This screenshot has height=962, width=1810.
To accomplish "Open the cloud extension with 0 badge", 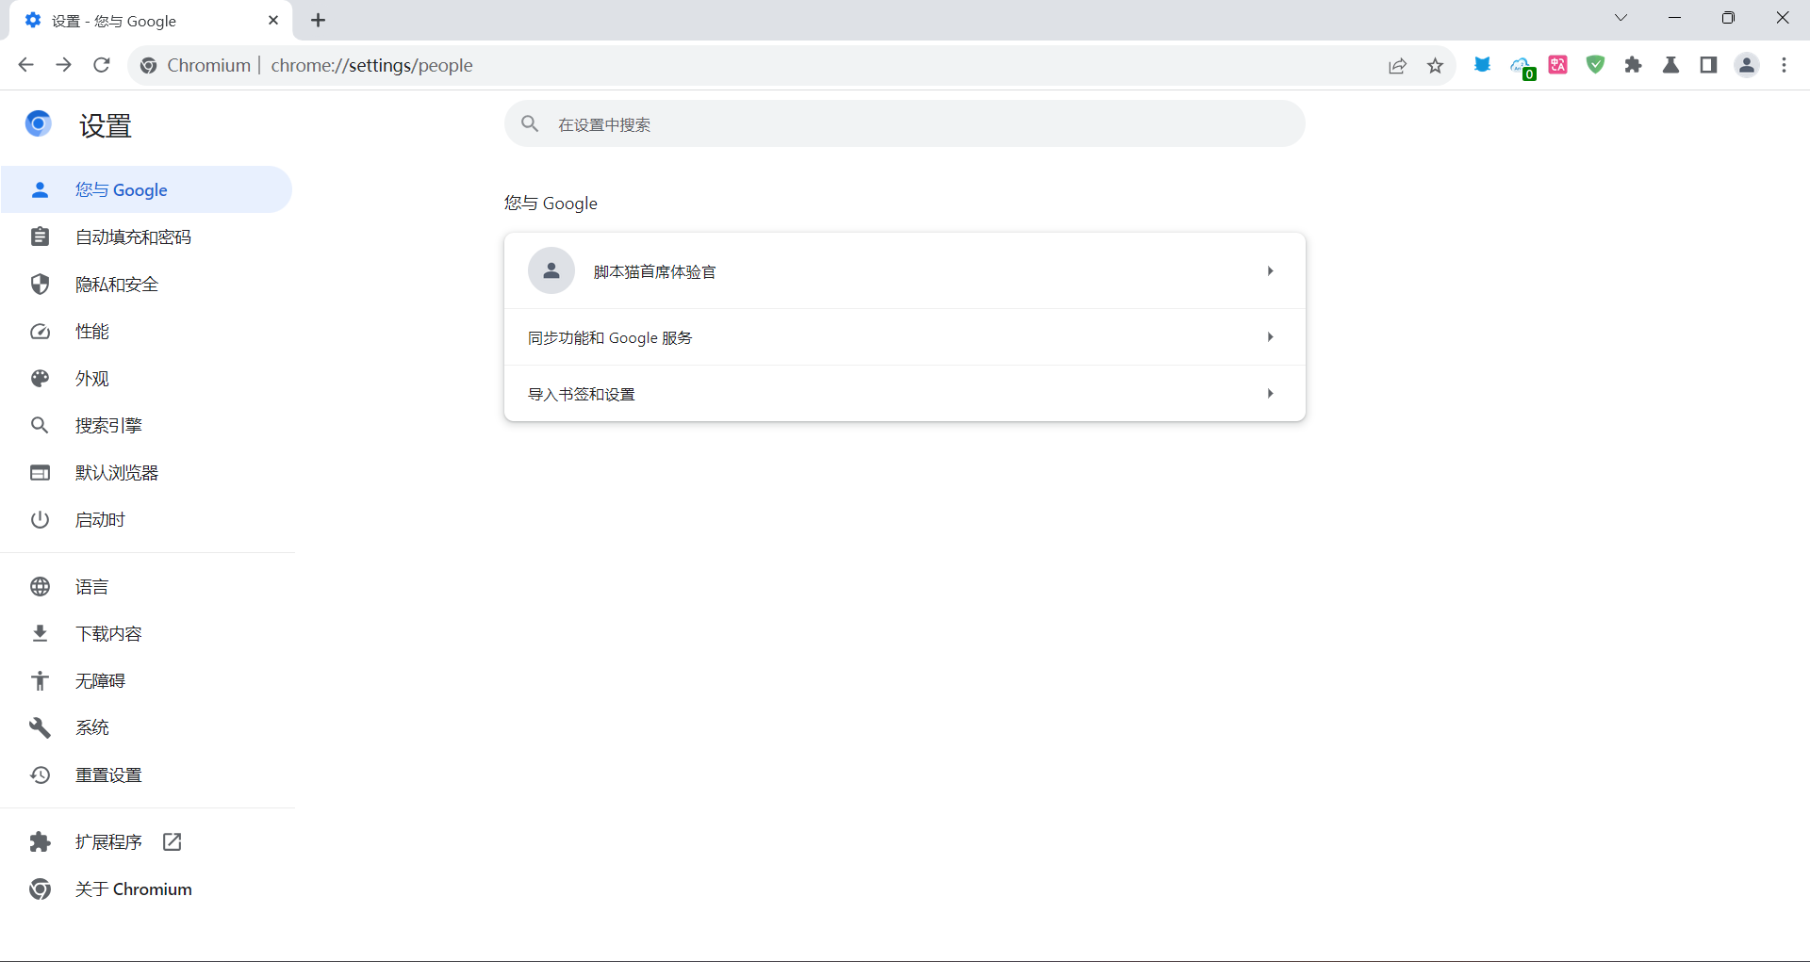I will [x=1522, y=67].
